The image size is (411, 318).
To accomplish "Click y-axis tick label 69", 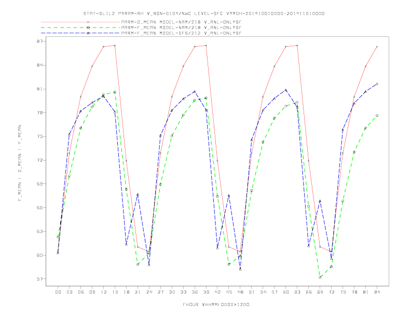I will [x=40, y=184].
